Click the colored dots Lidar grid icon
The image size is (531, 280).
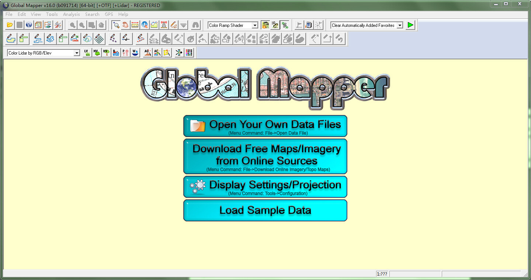click(189, 53)
